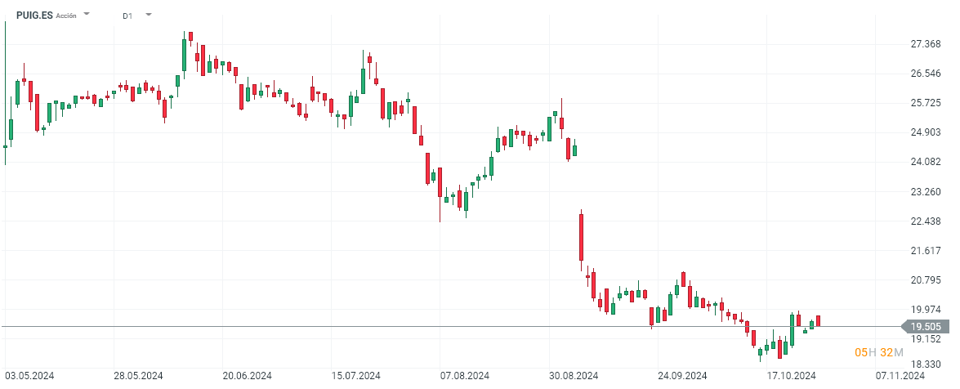Click the 20.795 price scale value
Viewport: 960px width, 389px height.
[x=926, y=280]
